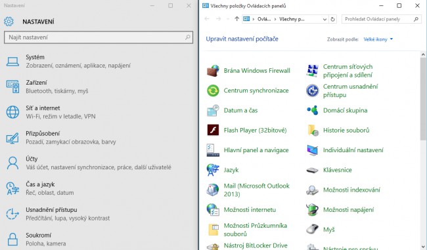Open Zařízení devices icon
Screen dimensions: 427x250
click(x=12, y=87)
